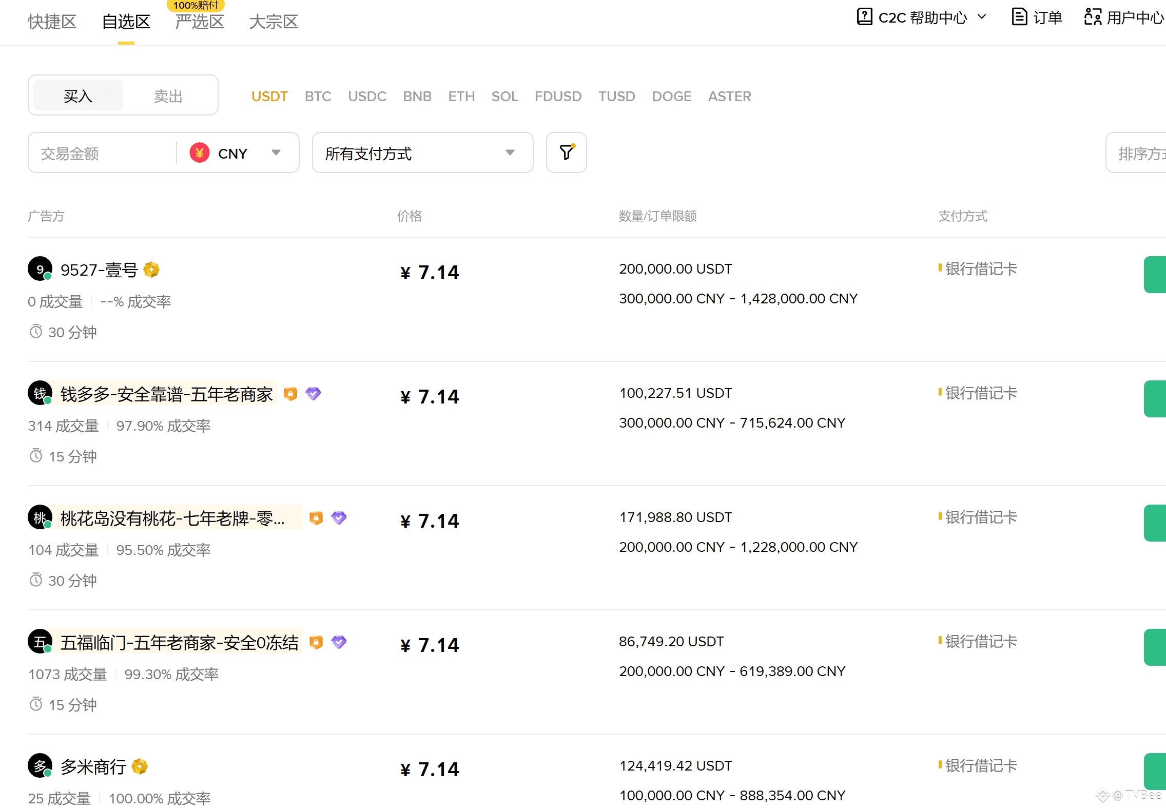Screen dimensions: 1166x808
Task: Click the filter funnel icon
Action: tap(566, 152)
